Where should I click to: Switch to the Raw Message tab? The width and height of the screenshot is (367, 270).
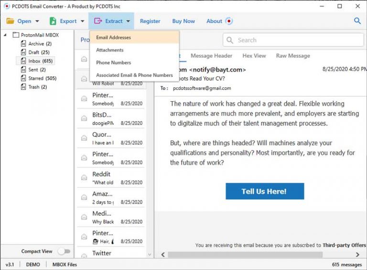[293, 56]
